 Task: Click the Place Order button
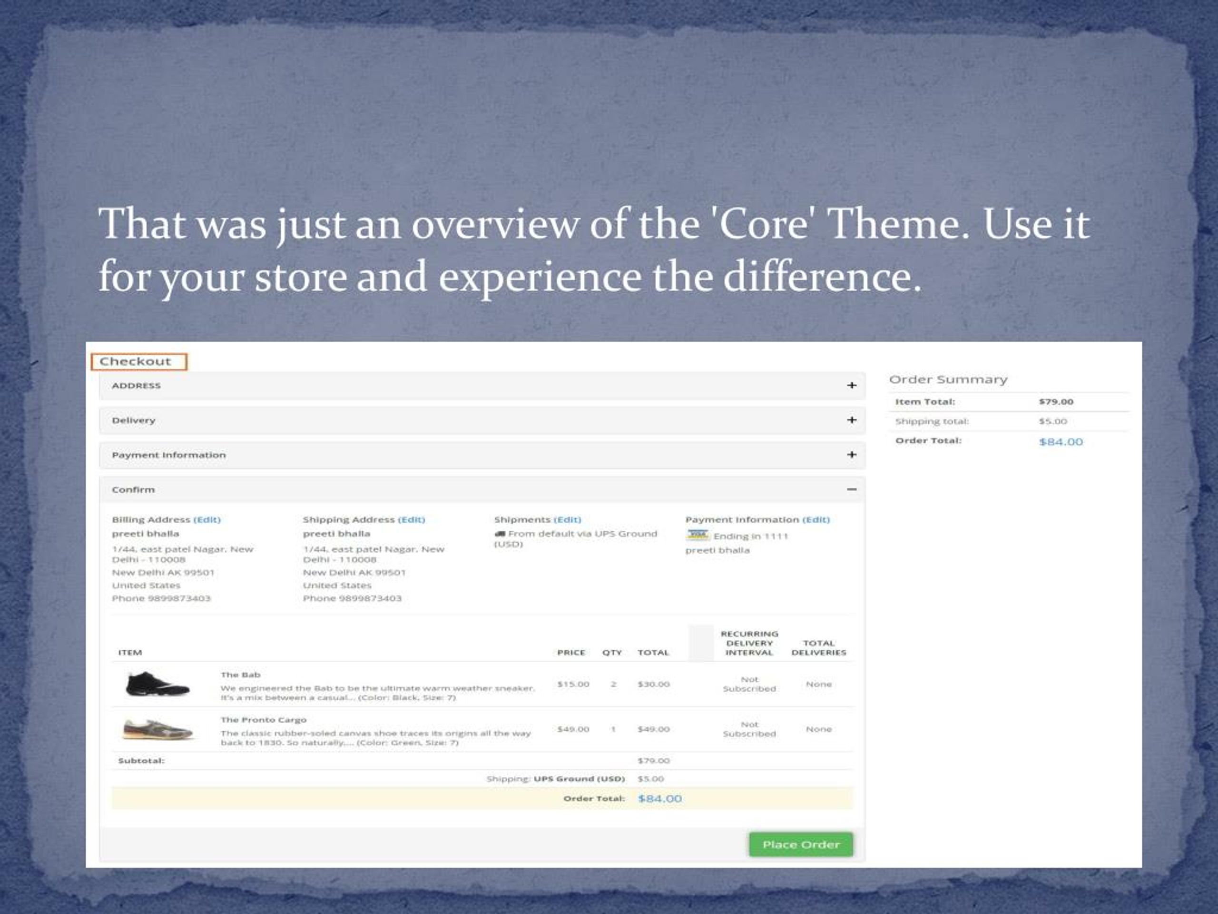(801, 844)
